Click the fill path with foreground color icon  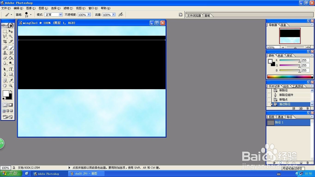click(x=274, y=163)
